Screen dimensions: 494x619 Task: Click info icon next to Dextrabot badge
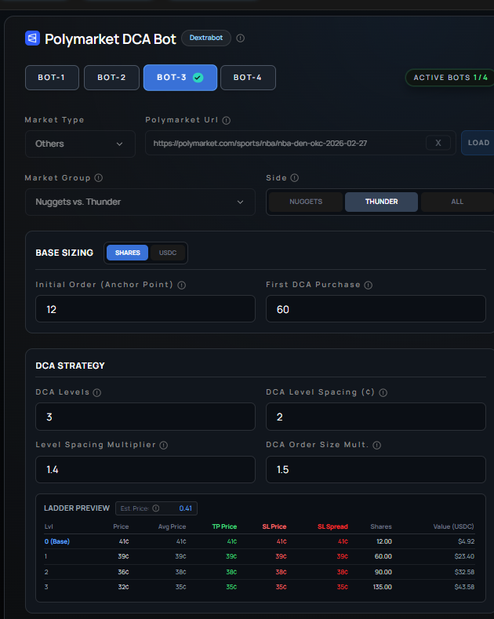pyautogui.click(x=240, y=38)
